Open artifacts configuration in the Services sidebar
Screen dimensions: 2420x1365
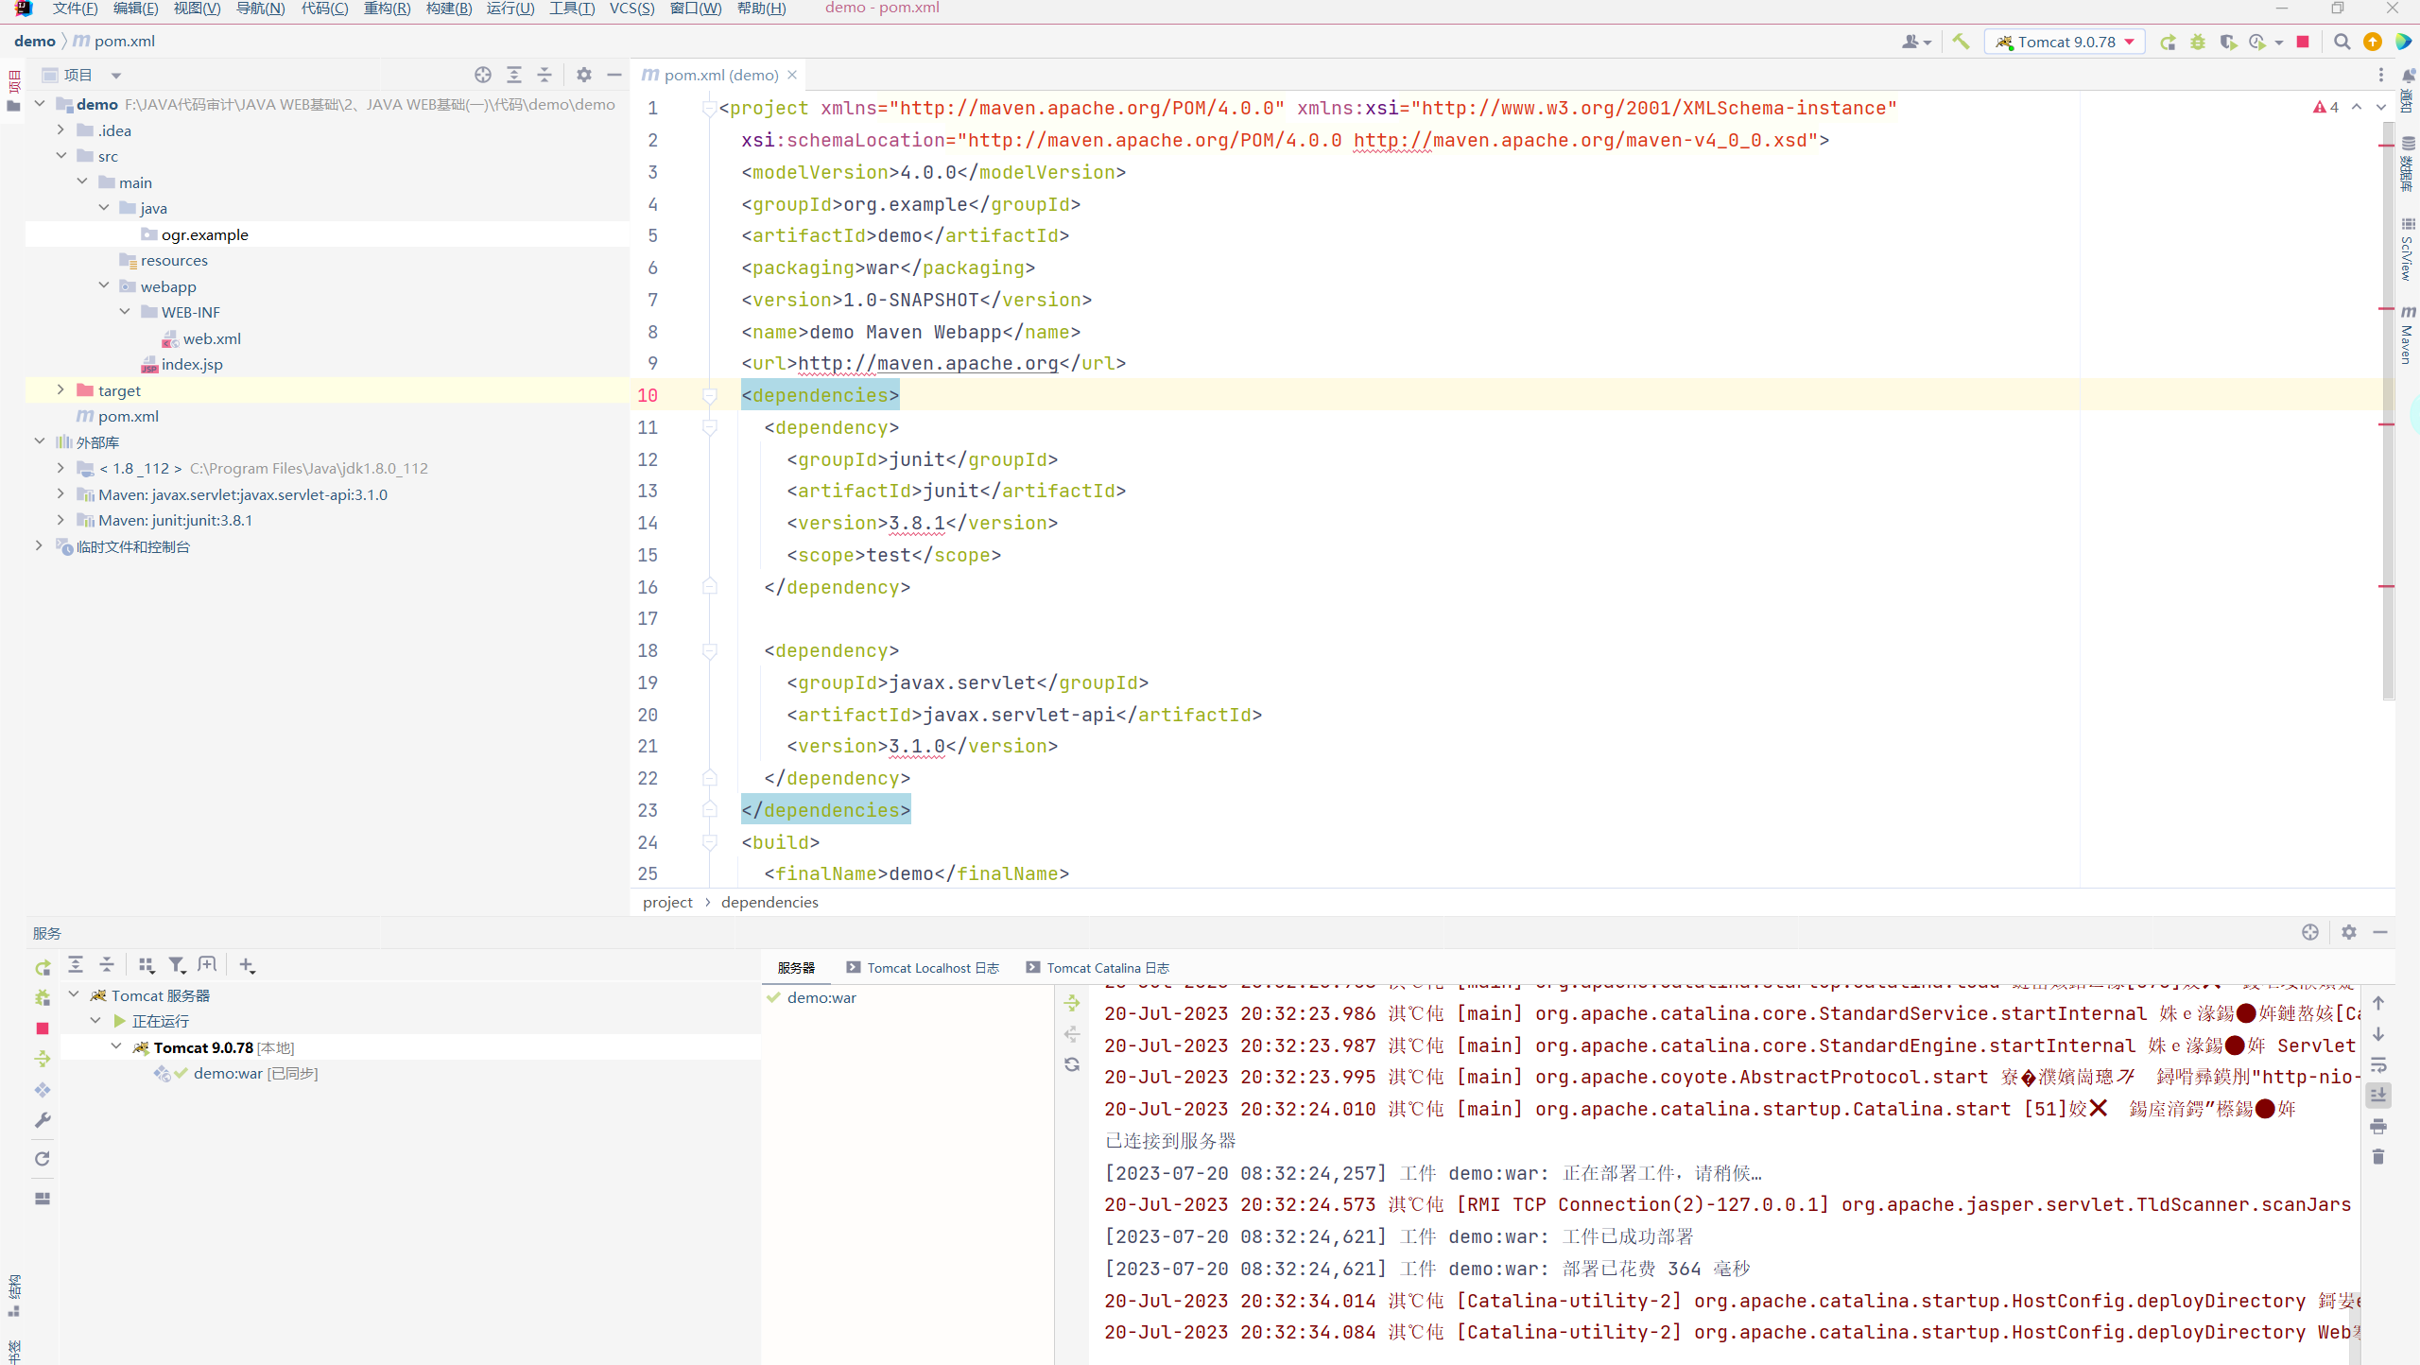43,1090
